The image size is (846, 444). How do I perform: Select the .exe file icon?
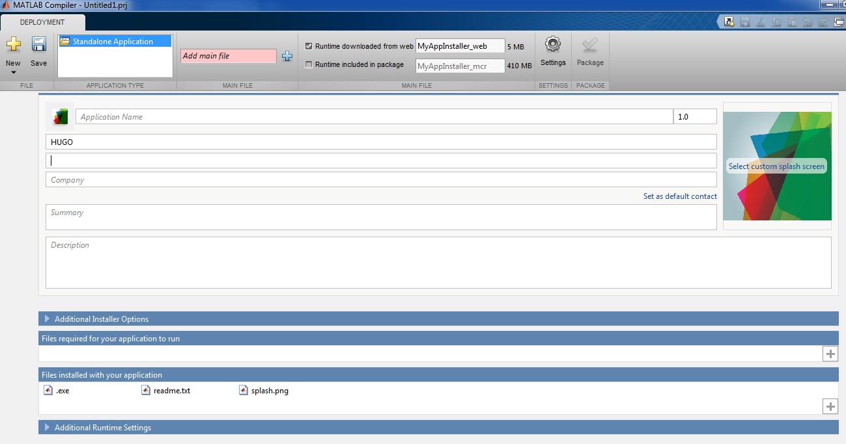pos(48,390)
